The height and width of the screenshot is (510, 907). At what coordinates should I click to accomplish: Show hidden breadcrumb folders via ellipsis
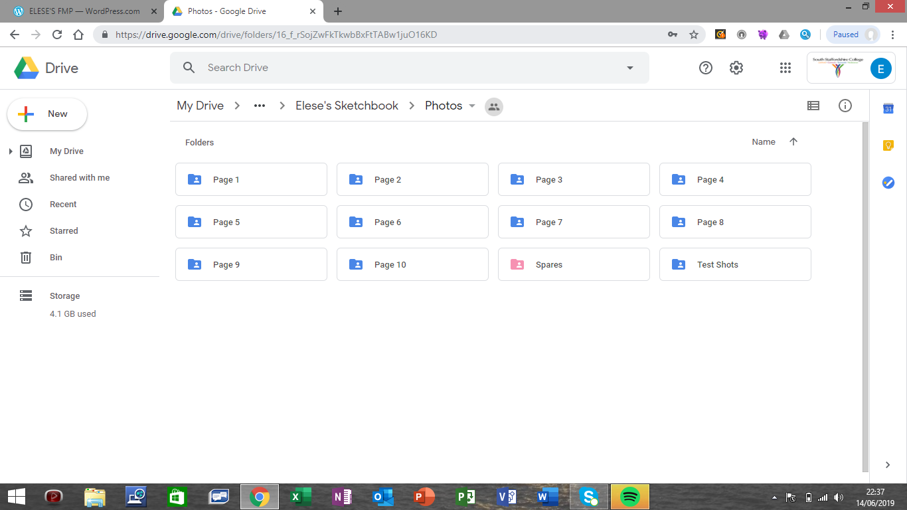pos(260,106)
